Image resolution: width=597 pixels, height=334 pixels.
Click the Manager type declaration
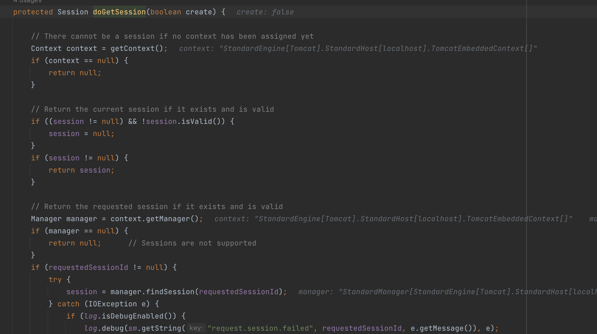tap(46, 219)
